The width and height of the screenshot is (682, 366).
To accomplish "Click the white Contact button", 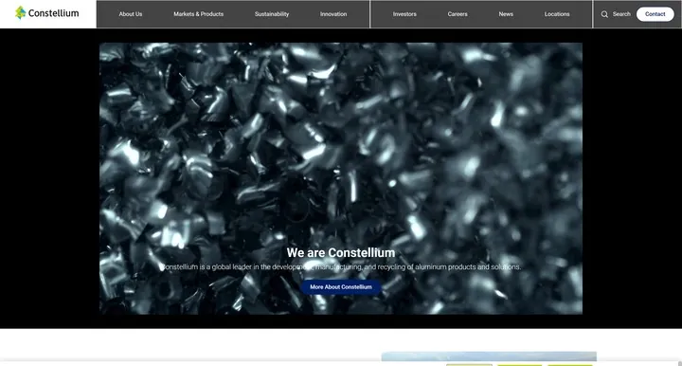I will (655, 14).
